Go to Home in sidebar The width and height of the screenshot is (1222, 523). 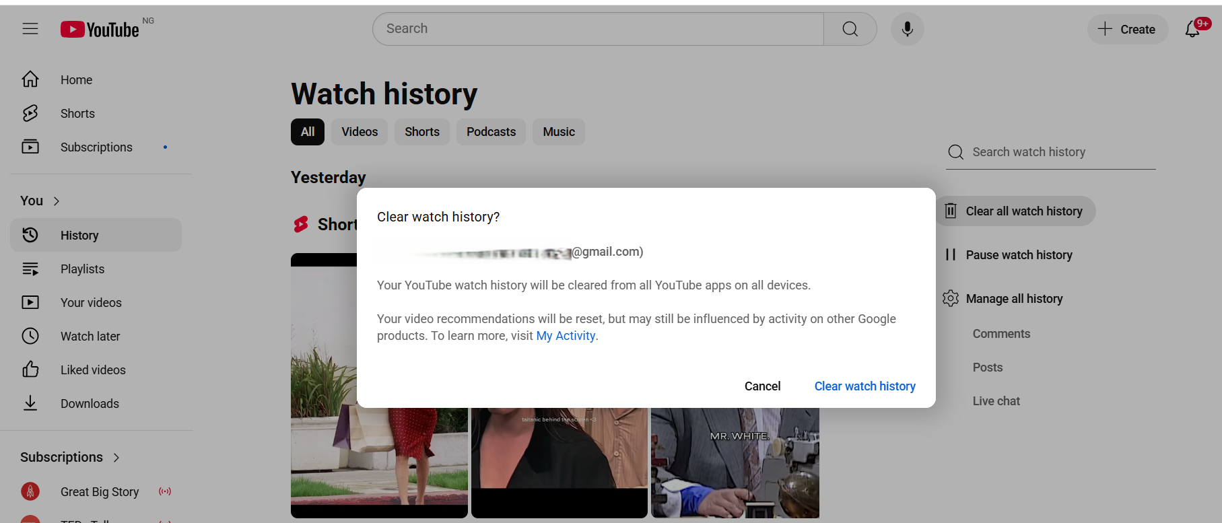pos(96,79)
